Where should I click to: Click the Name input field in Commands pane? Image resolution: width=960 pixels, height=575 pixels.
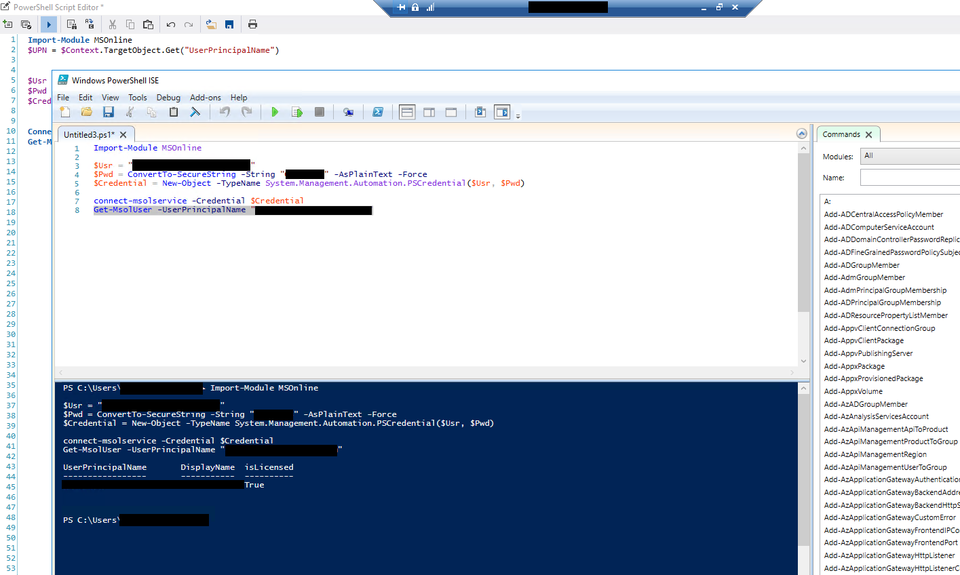910,178
